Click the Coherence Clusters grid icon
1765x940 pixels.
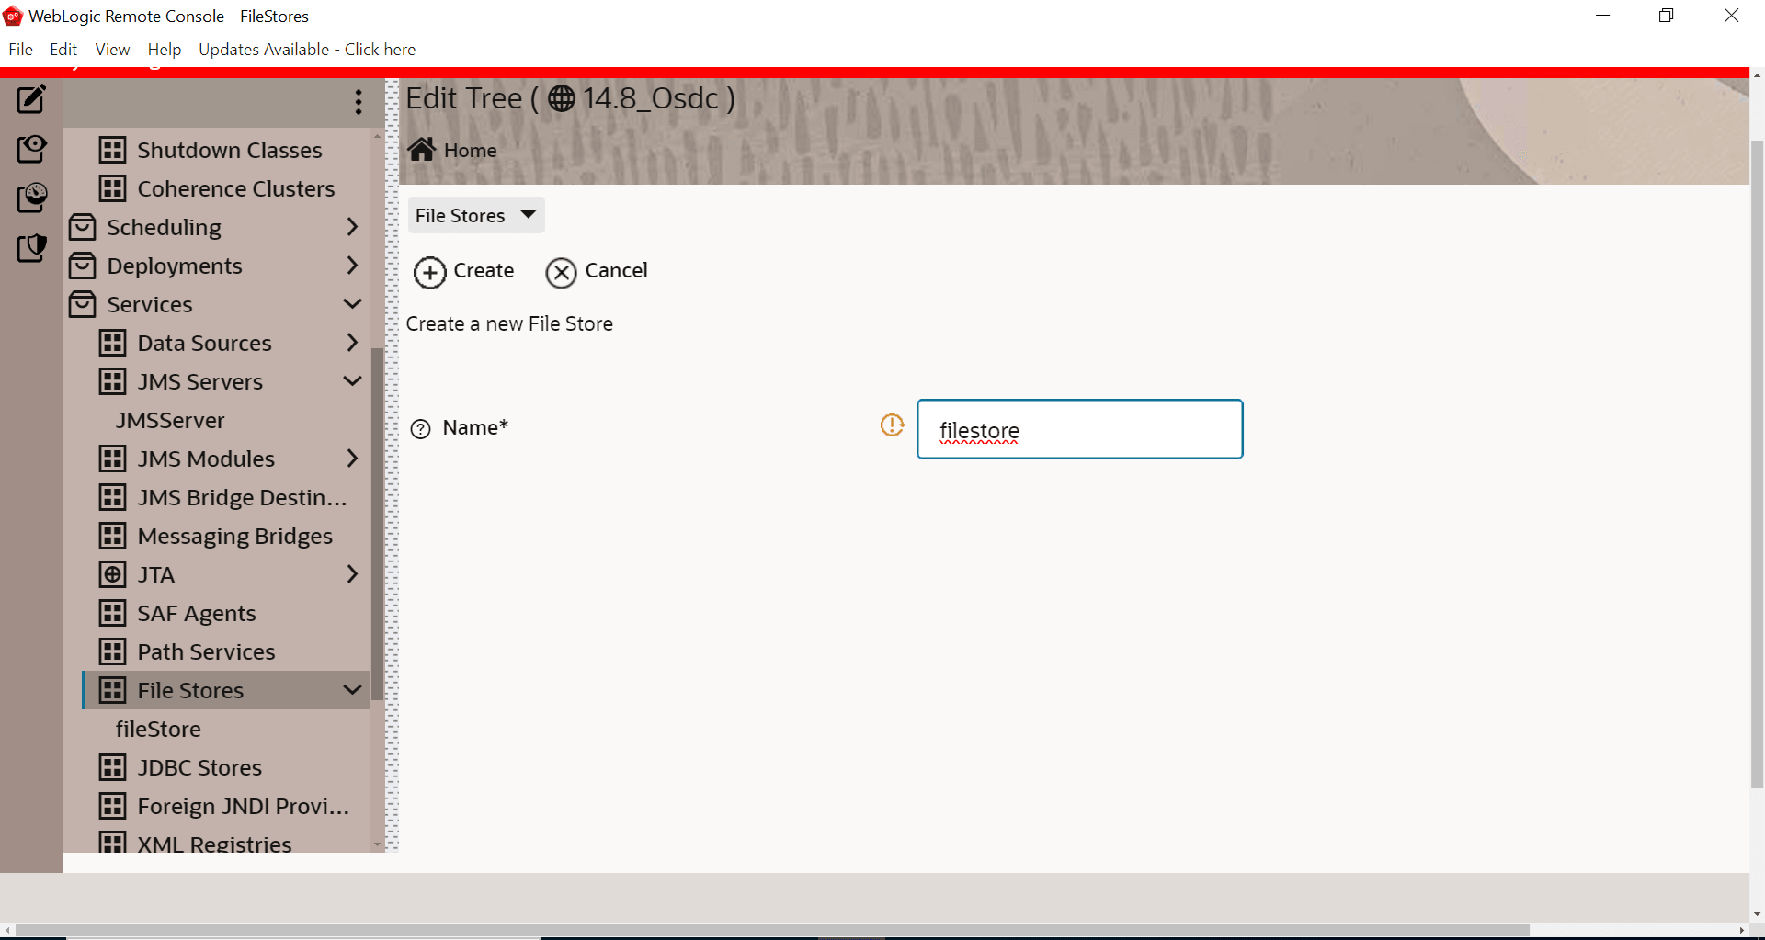click(x=113, y=188)
